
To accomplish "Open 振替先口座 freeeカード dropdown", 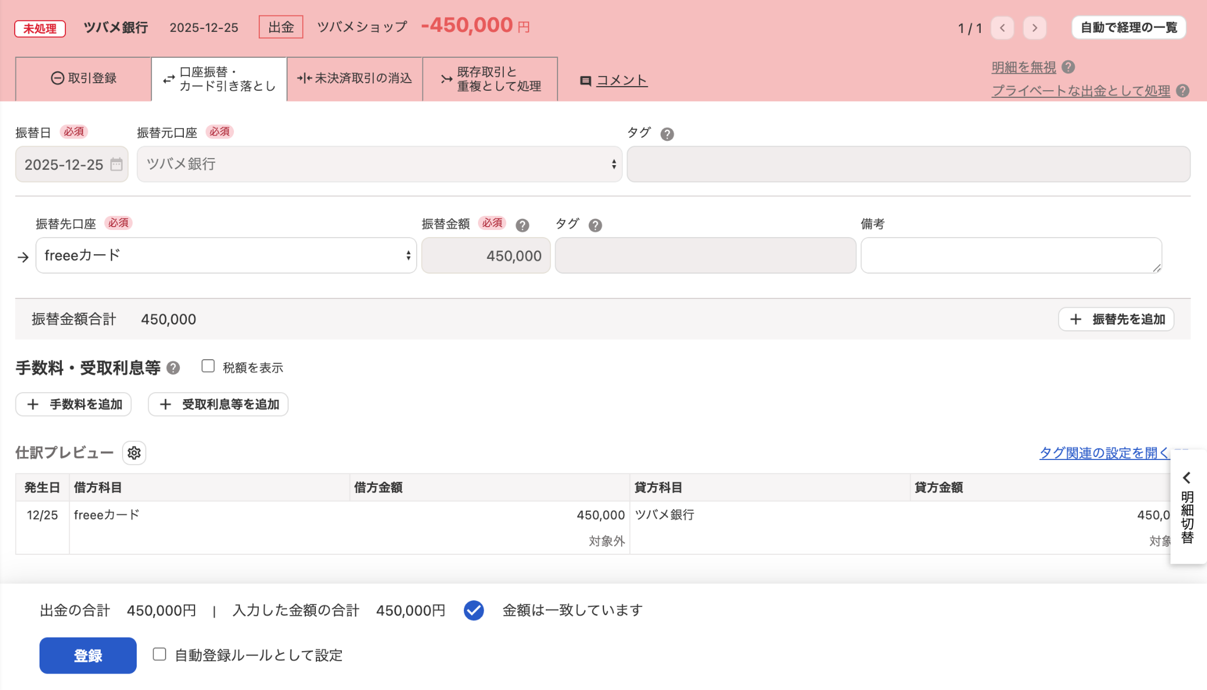I will coord(226,255).
